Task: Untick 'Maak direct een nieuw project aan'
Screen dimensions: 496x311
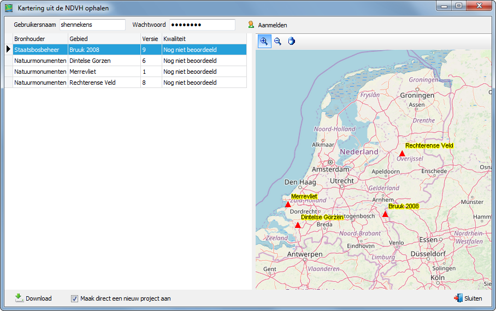Action: point(75,298)
